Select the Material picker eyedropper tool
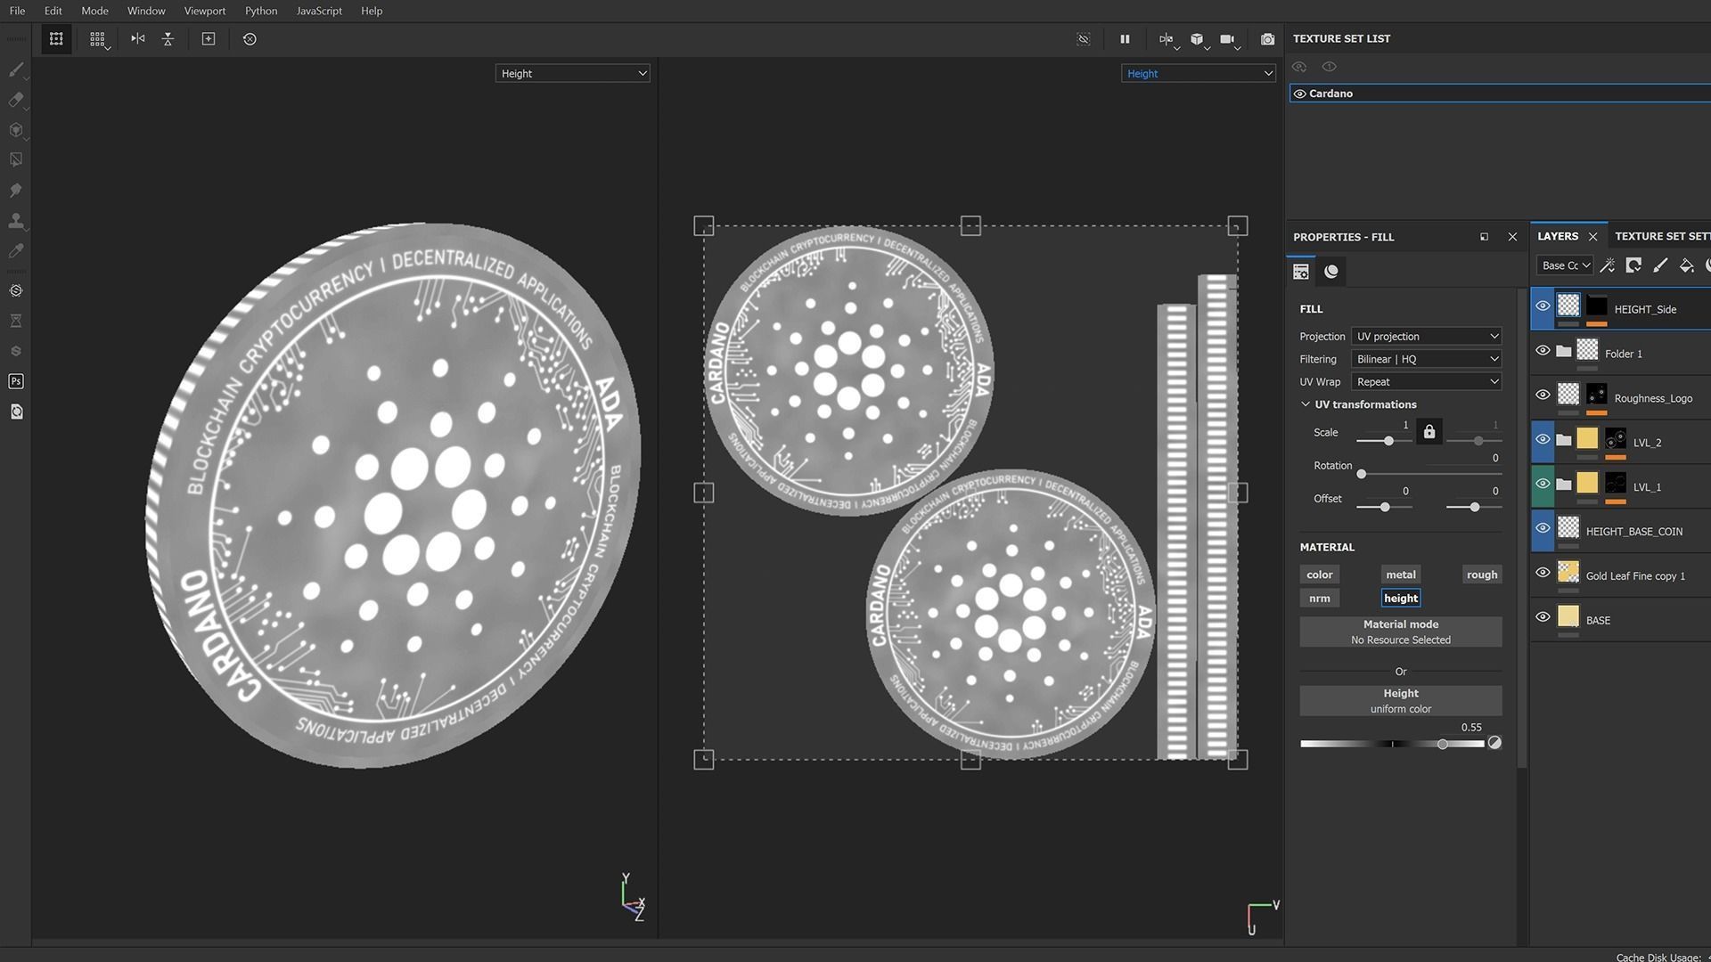This screenshot has height=962, width=1711. point(16,250)
